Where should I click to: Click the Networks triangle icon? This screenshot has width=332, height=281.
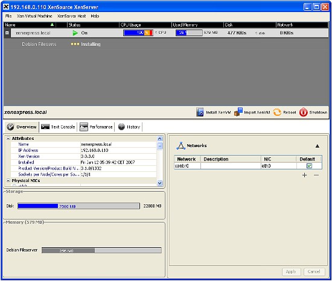181,146
